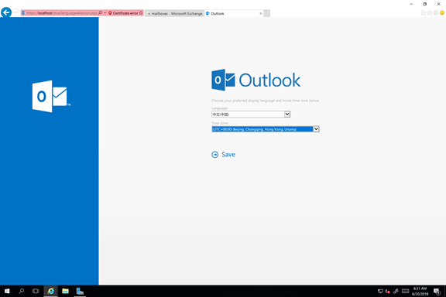Click the Save arrow circle icon

point(214,155)
